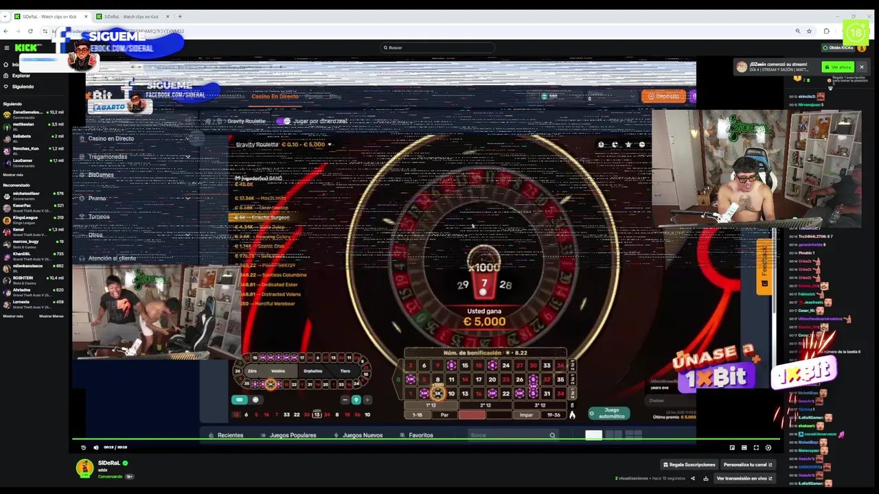Click Ver transmisión en vivo button
The height and width of the screenshot is (494, 879).
[x=744, y=478]
